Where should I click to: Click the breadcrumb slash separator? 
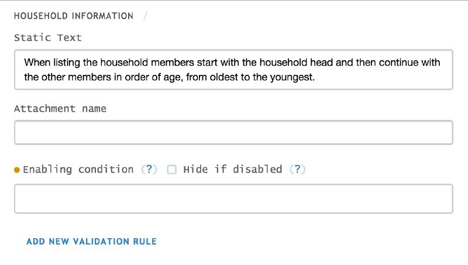[145, 16]
